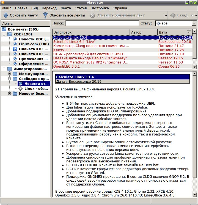This screenshot has height=205, width=198.
Task: Click the Международ... folder icon
Action: tap(15, 74)
